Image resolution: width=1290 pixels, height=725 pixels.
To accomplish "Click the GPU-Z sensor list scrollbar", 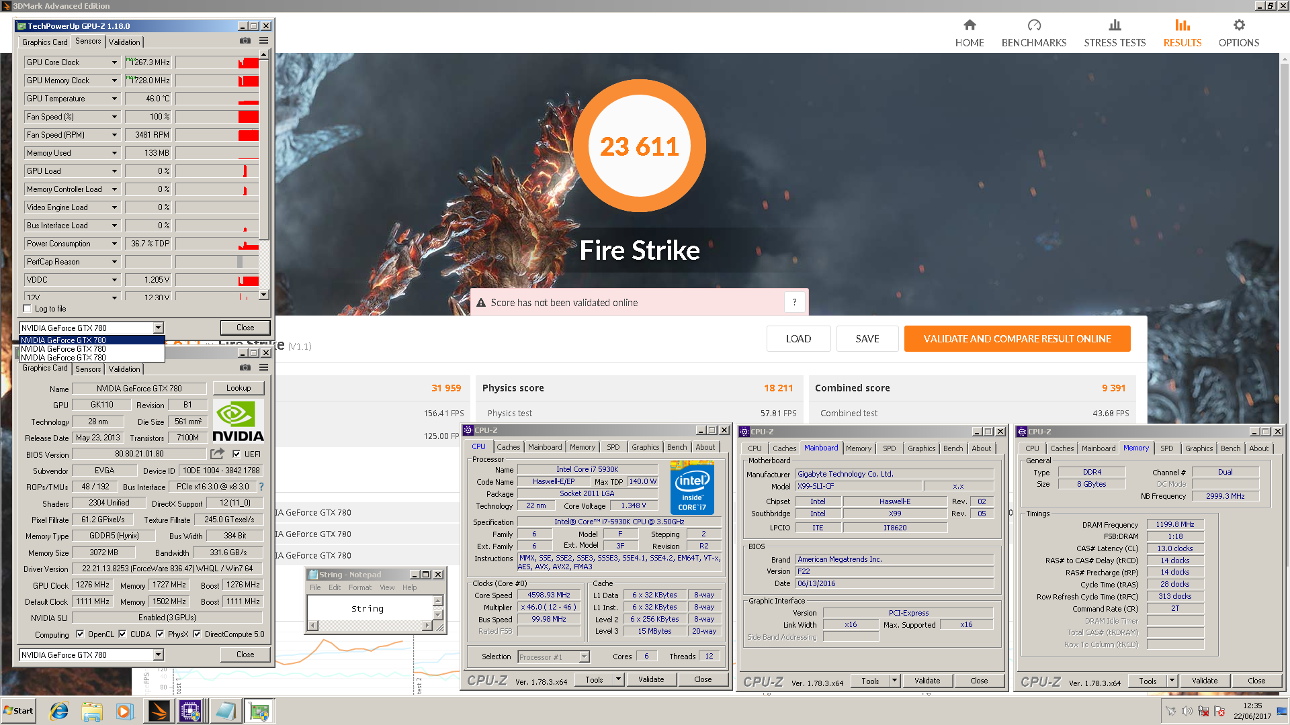I will [264, 175].
